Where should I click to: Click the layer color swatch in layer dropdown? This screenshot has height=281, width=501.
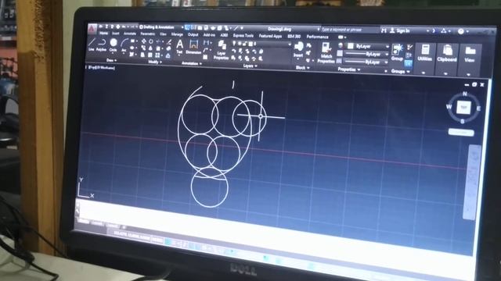250,44
